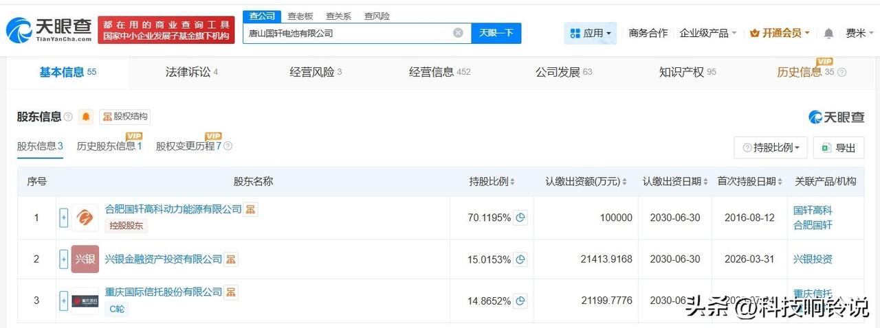The height and width of the screenshot is (328, 880).
Task: Switch to 查风险 search tab
Action: [377, 16]
